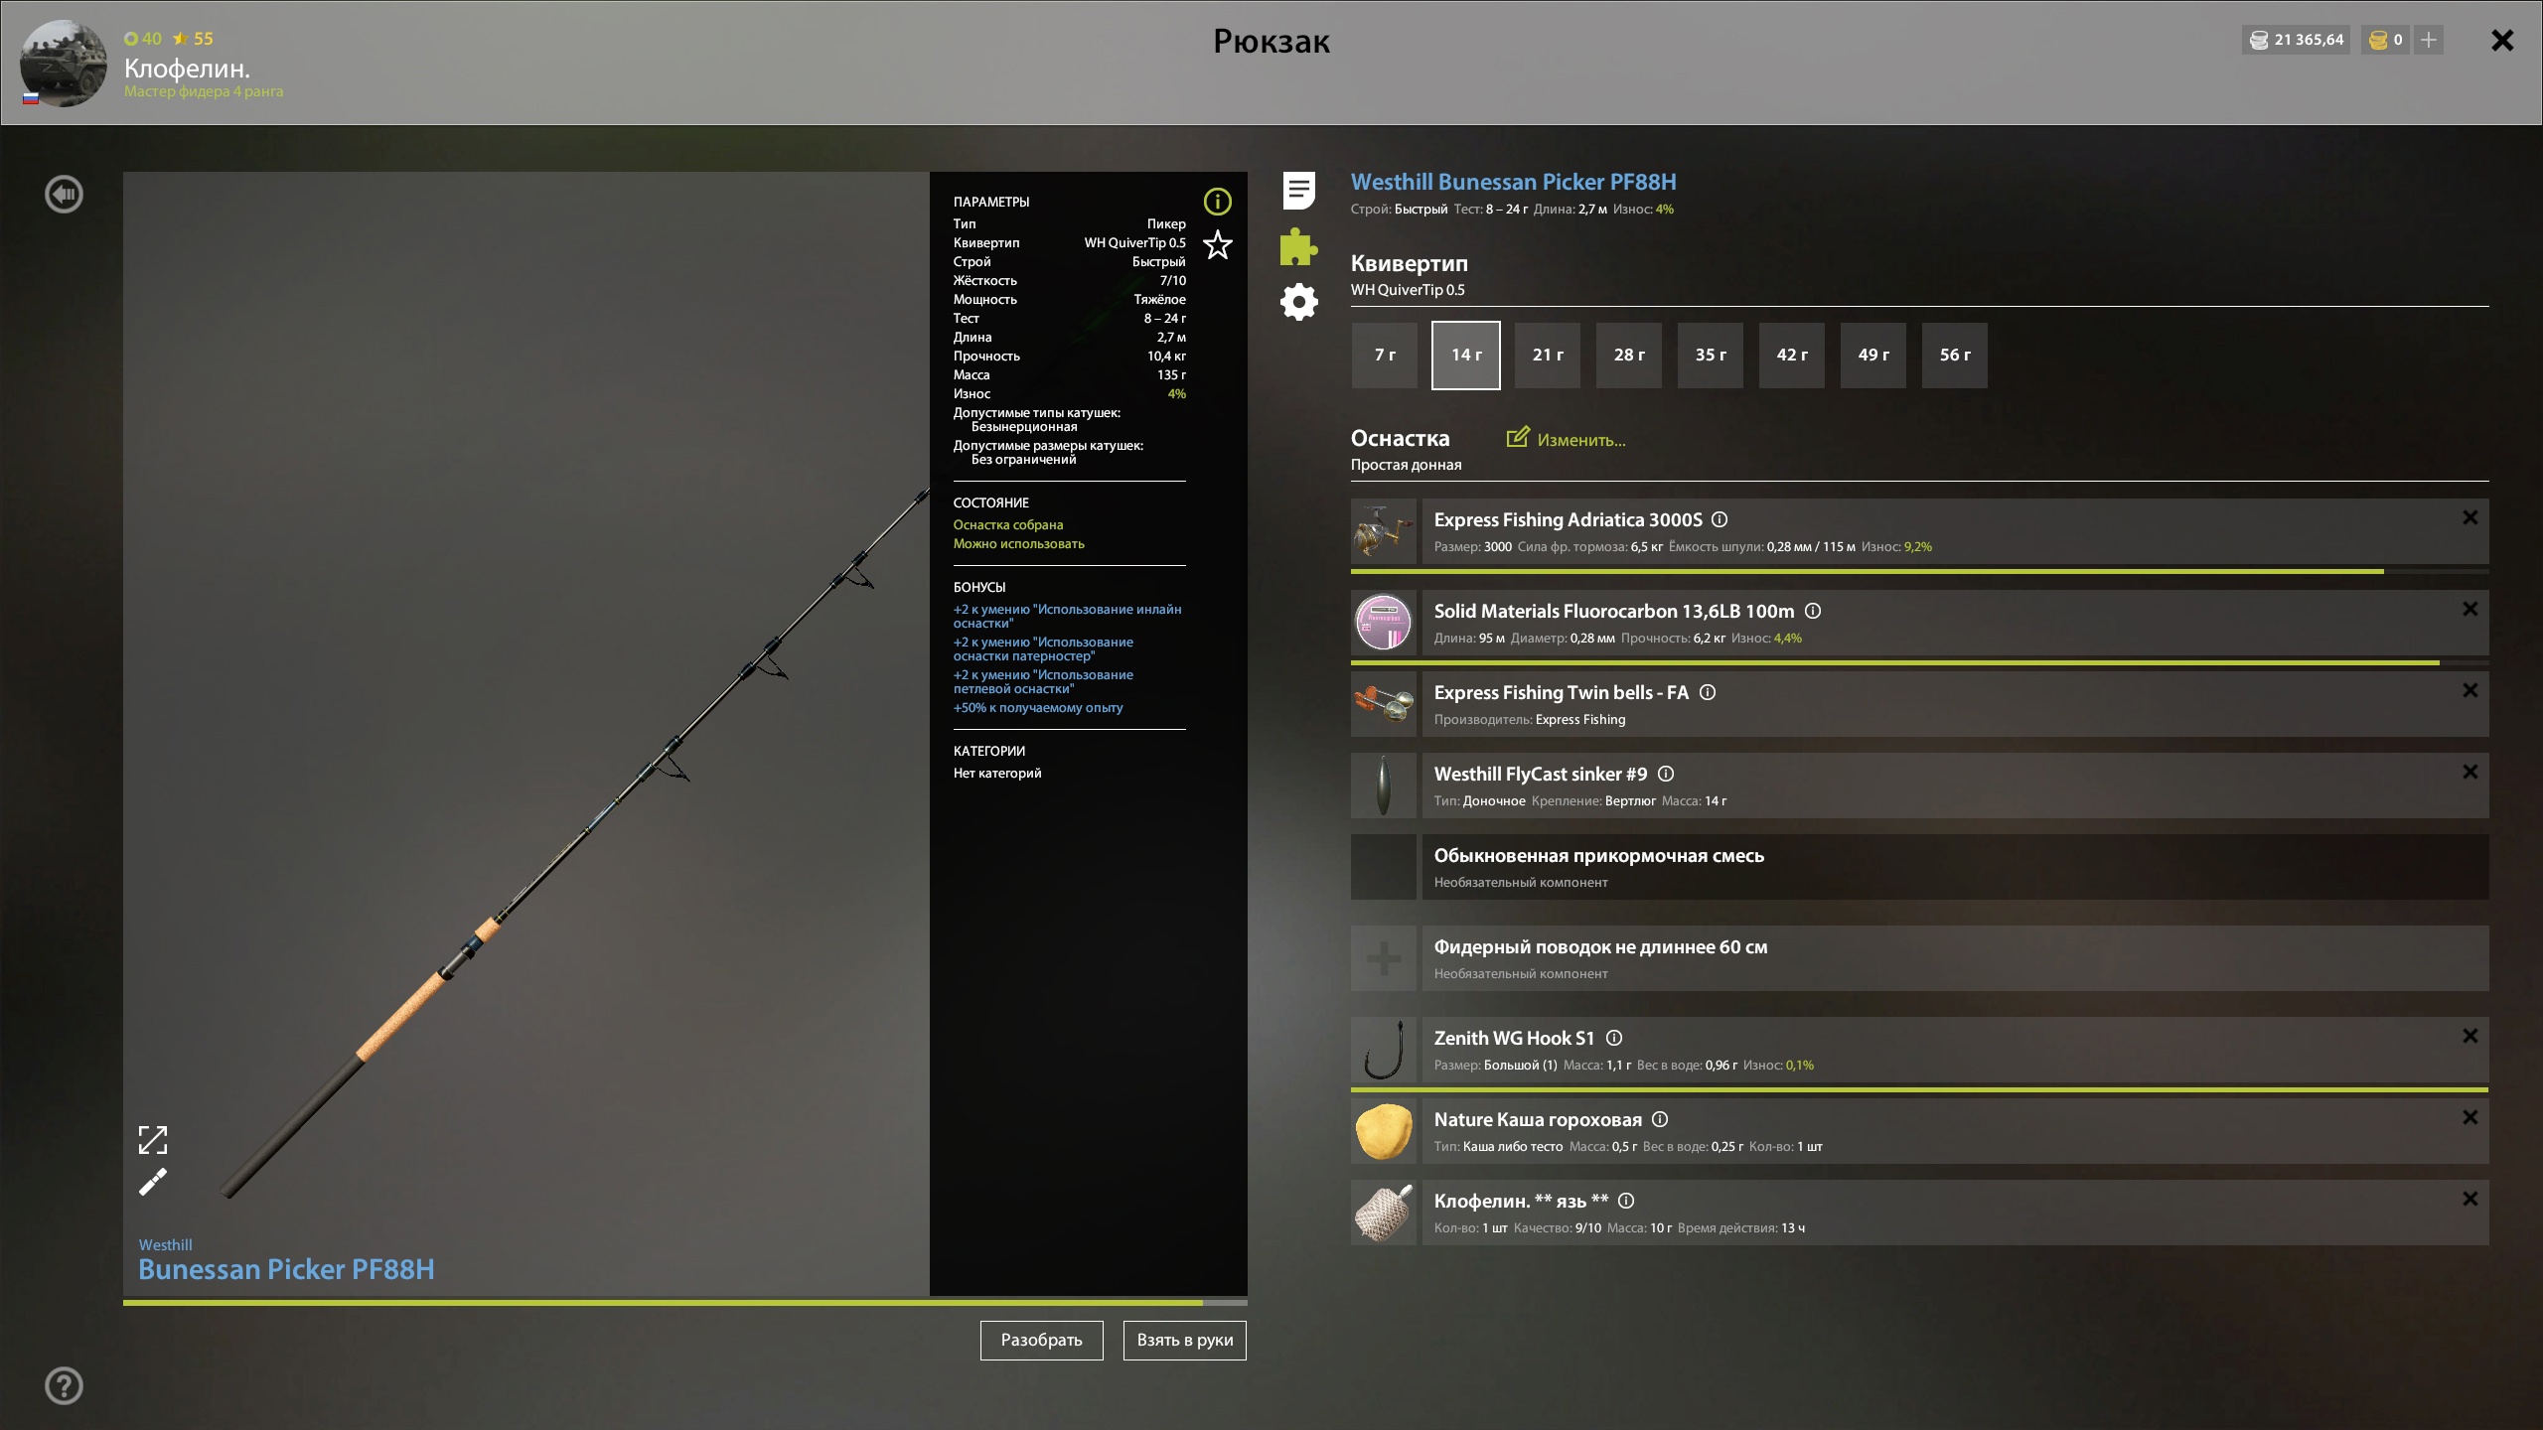
Task: Click the bonus +50% к получаемому опыту
Action: click(x=1038, y=708)
